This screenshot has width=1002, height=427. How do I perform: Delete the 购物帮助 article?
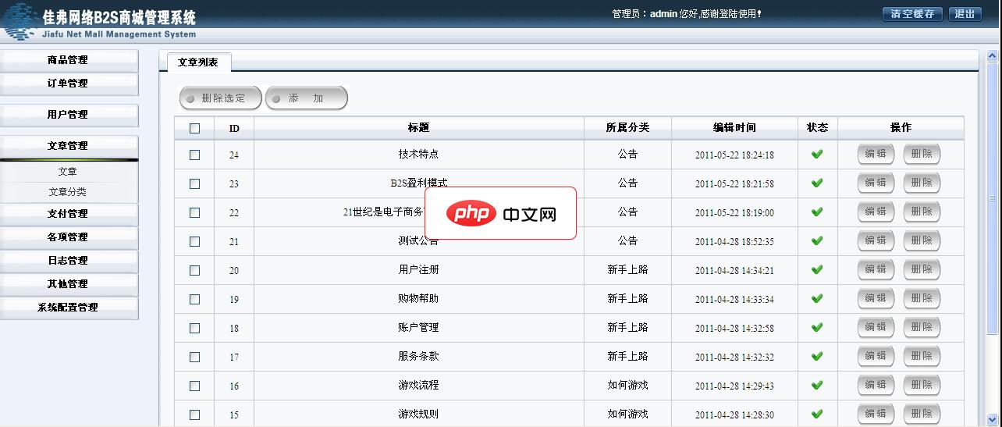coord(922,298)
